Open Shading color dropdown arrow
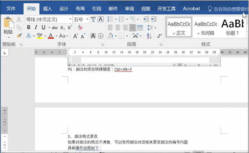Image resolution: width=249 pixels, height=153 pixels. click(x=116, y=36)
